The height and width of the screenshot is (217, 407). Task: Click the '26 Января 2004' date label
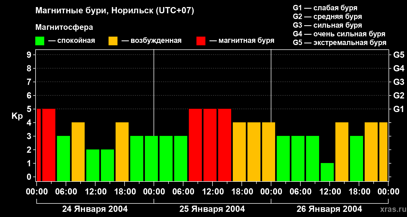tap(329, 209)
